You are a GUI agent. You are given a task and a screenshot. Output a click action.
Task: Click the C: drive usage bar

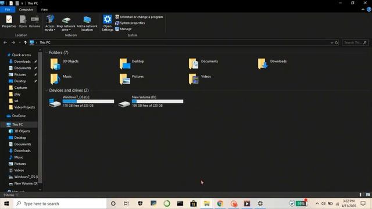click(x=88, y=102)
